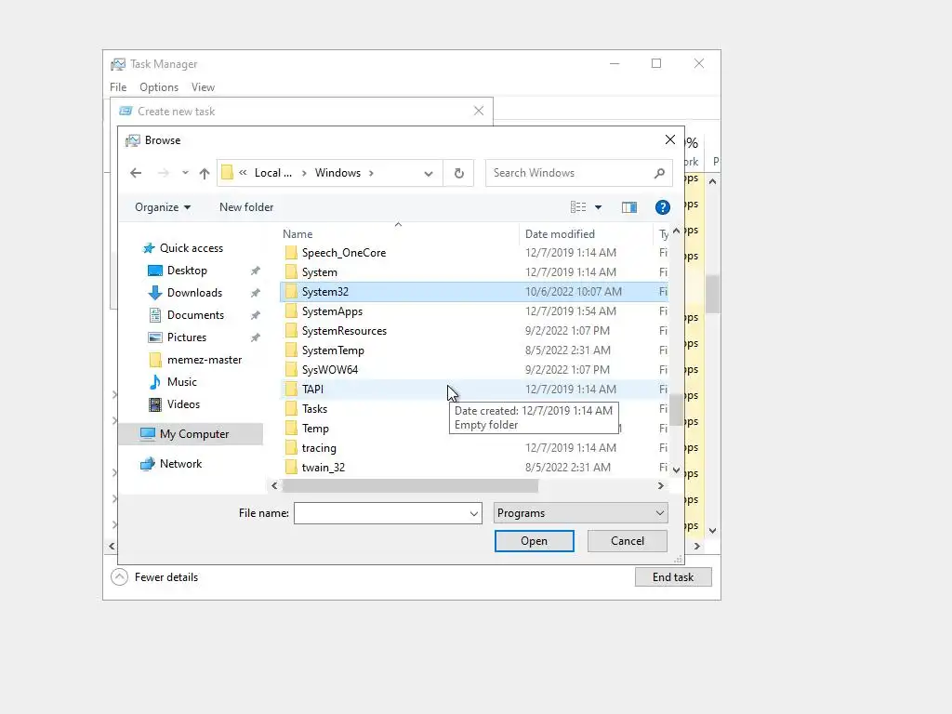This screenshot has width=952, height=714.
Task: Click Windows segment in address bar
Action: 337,173
